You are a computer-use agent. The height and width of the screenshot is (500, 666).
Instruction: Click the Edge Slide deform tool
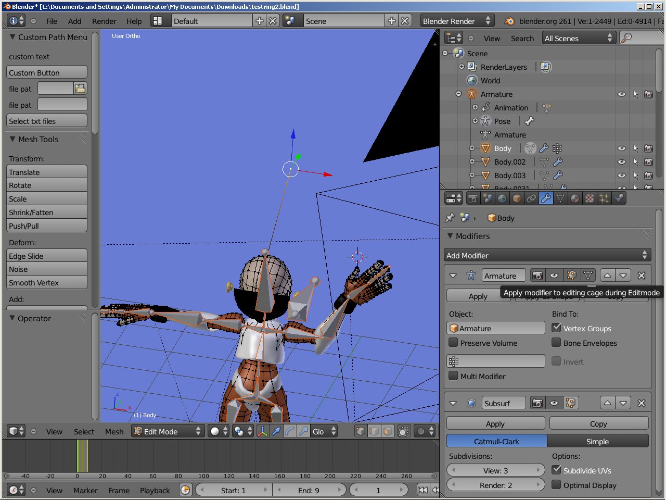tap(47, 256)
